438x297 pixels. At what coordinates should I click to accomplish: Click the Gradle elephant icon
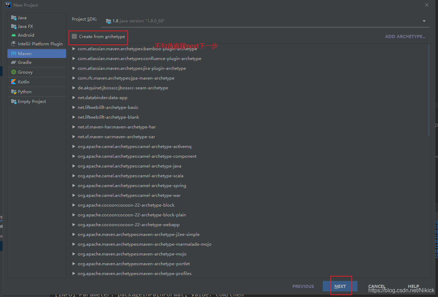[14, 62]
